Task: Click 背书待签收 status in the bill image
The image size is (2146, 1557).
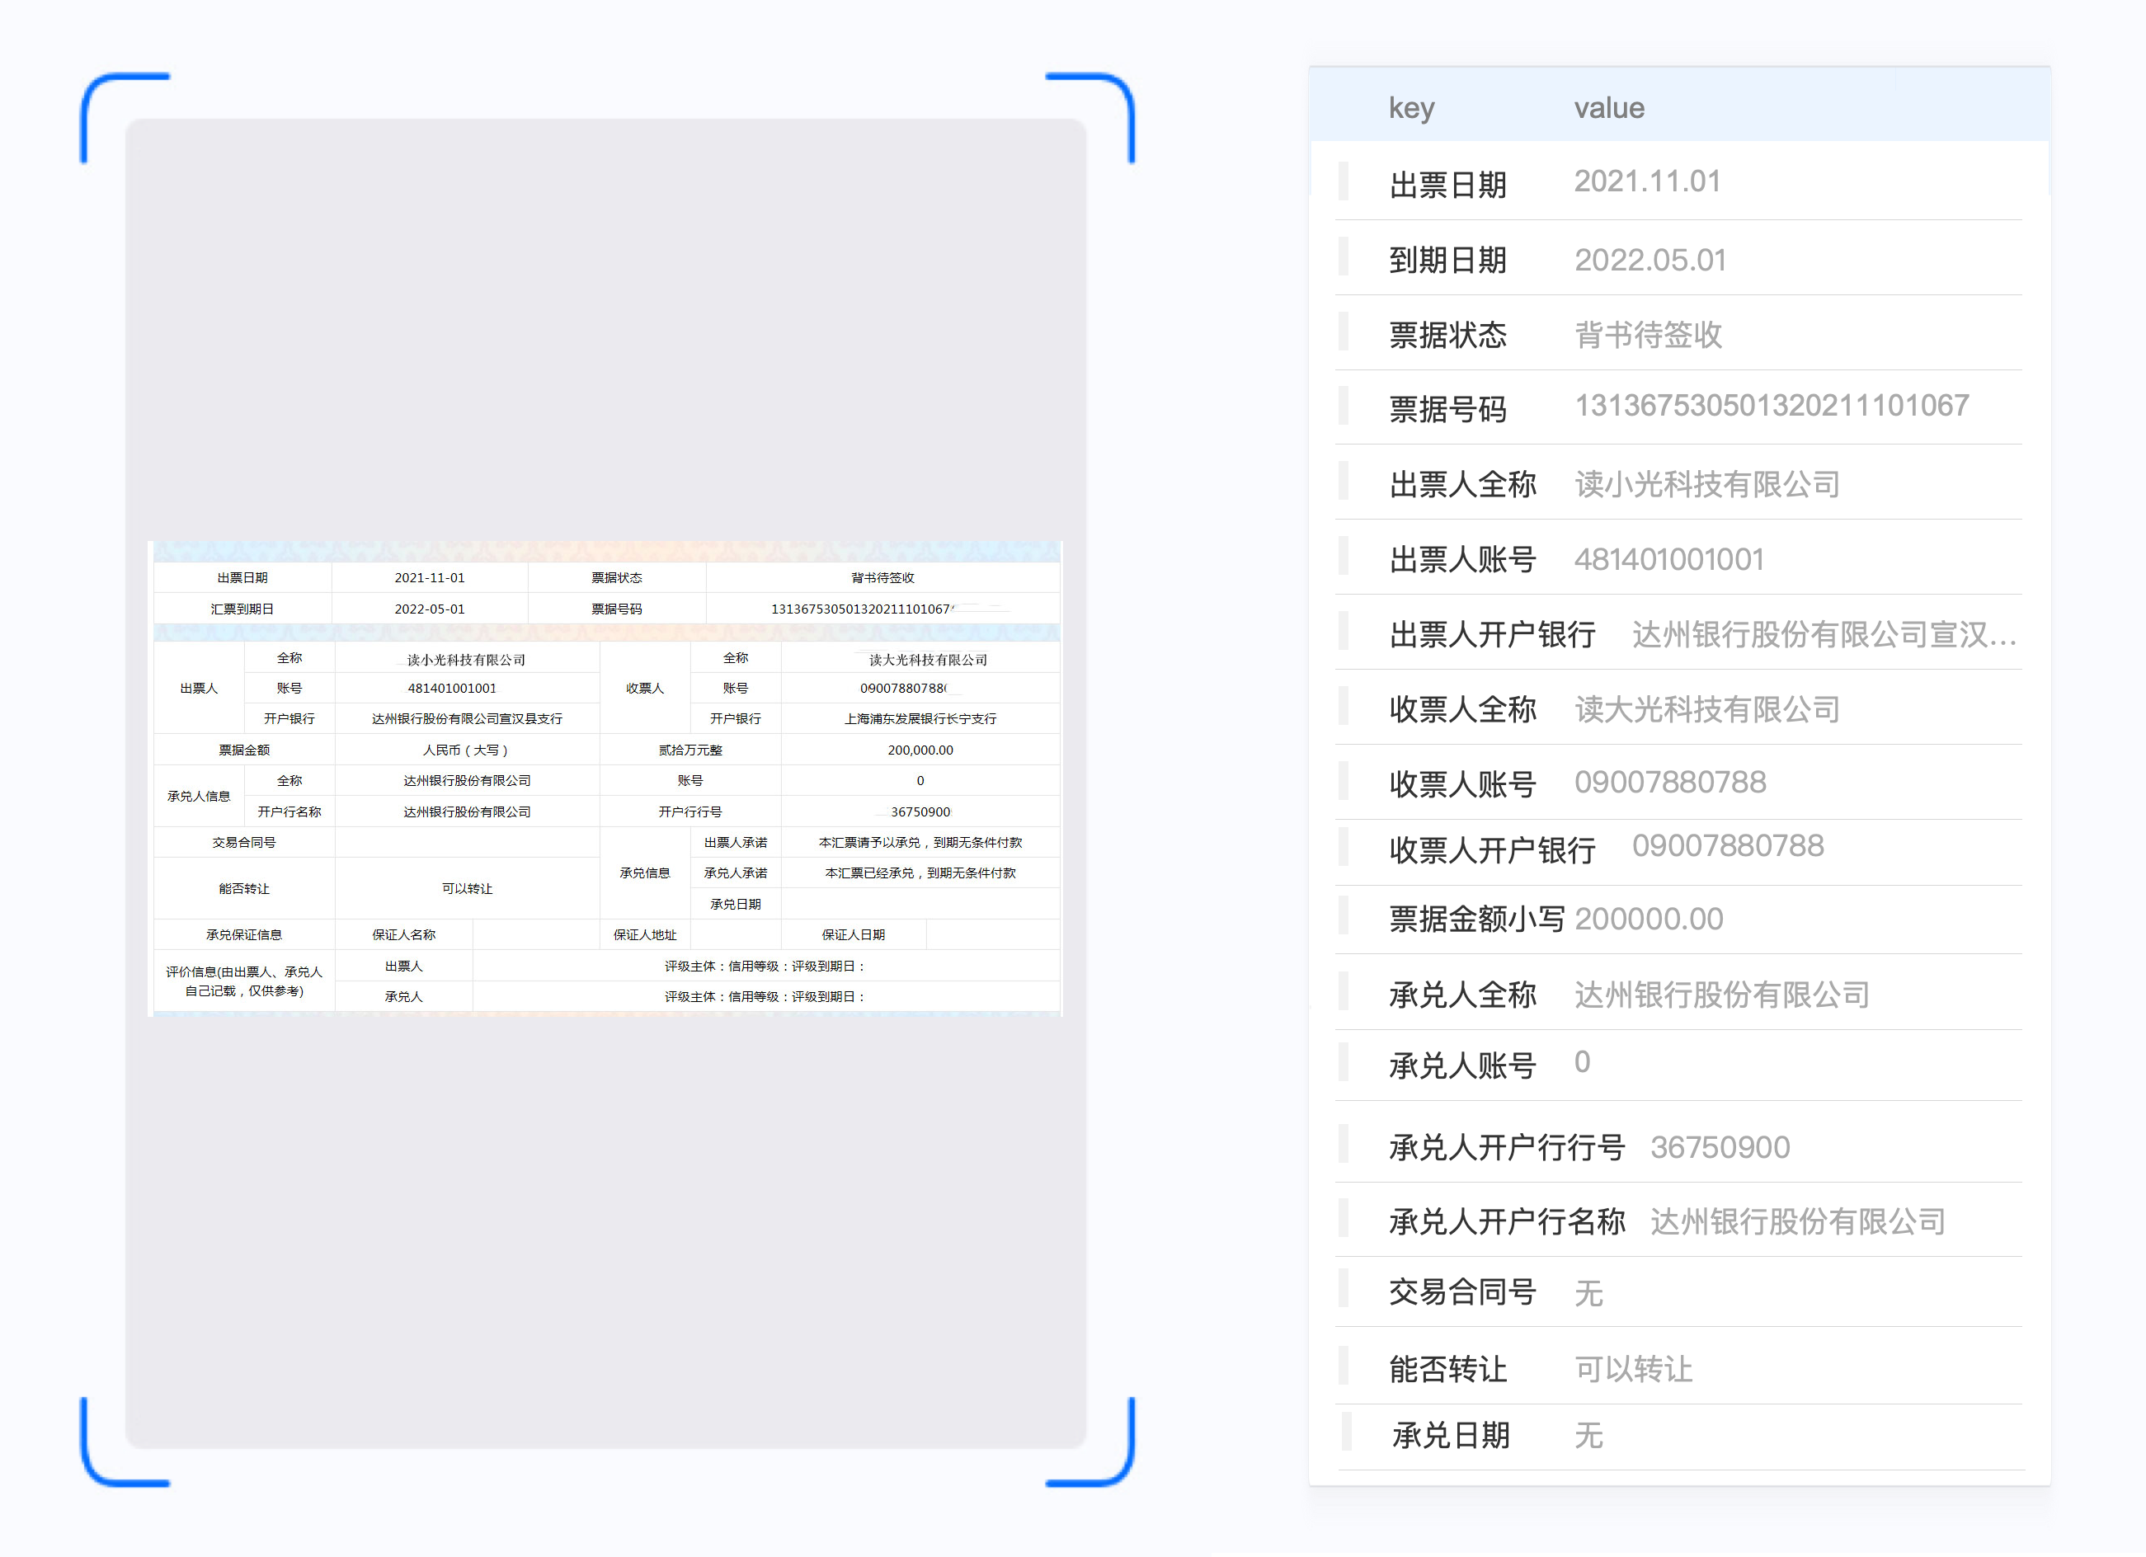Action: click(x=882, y=578)
